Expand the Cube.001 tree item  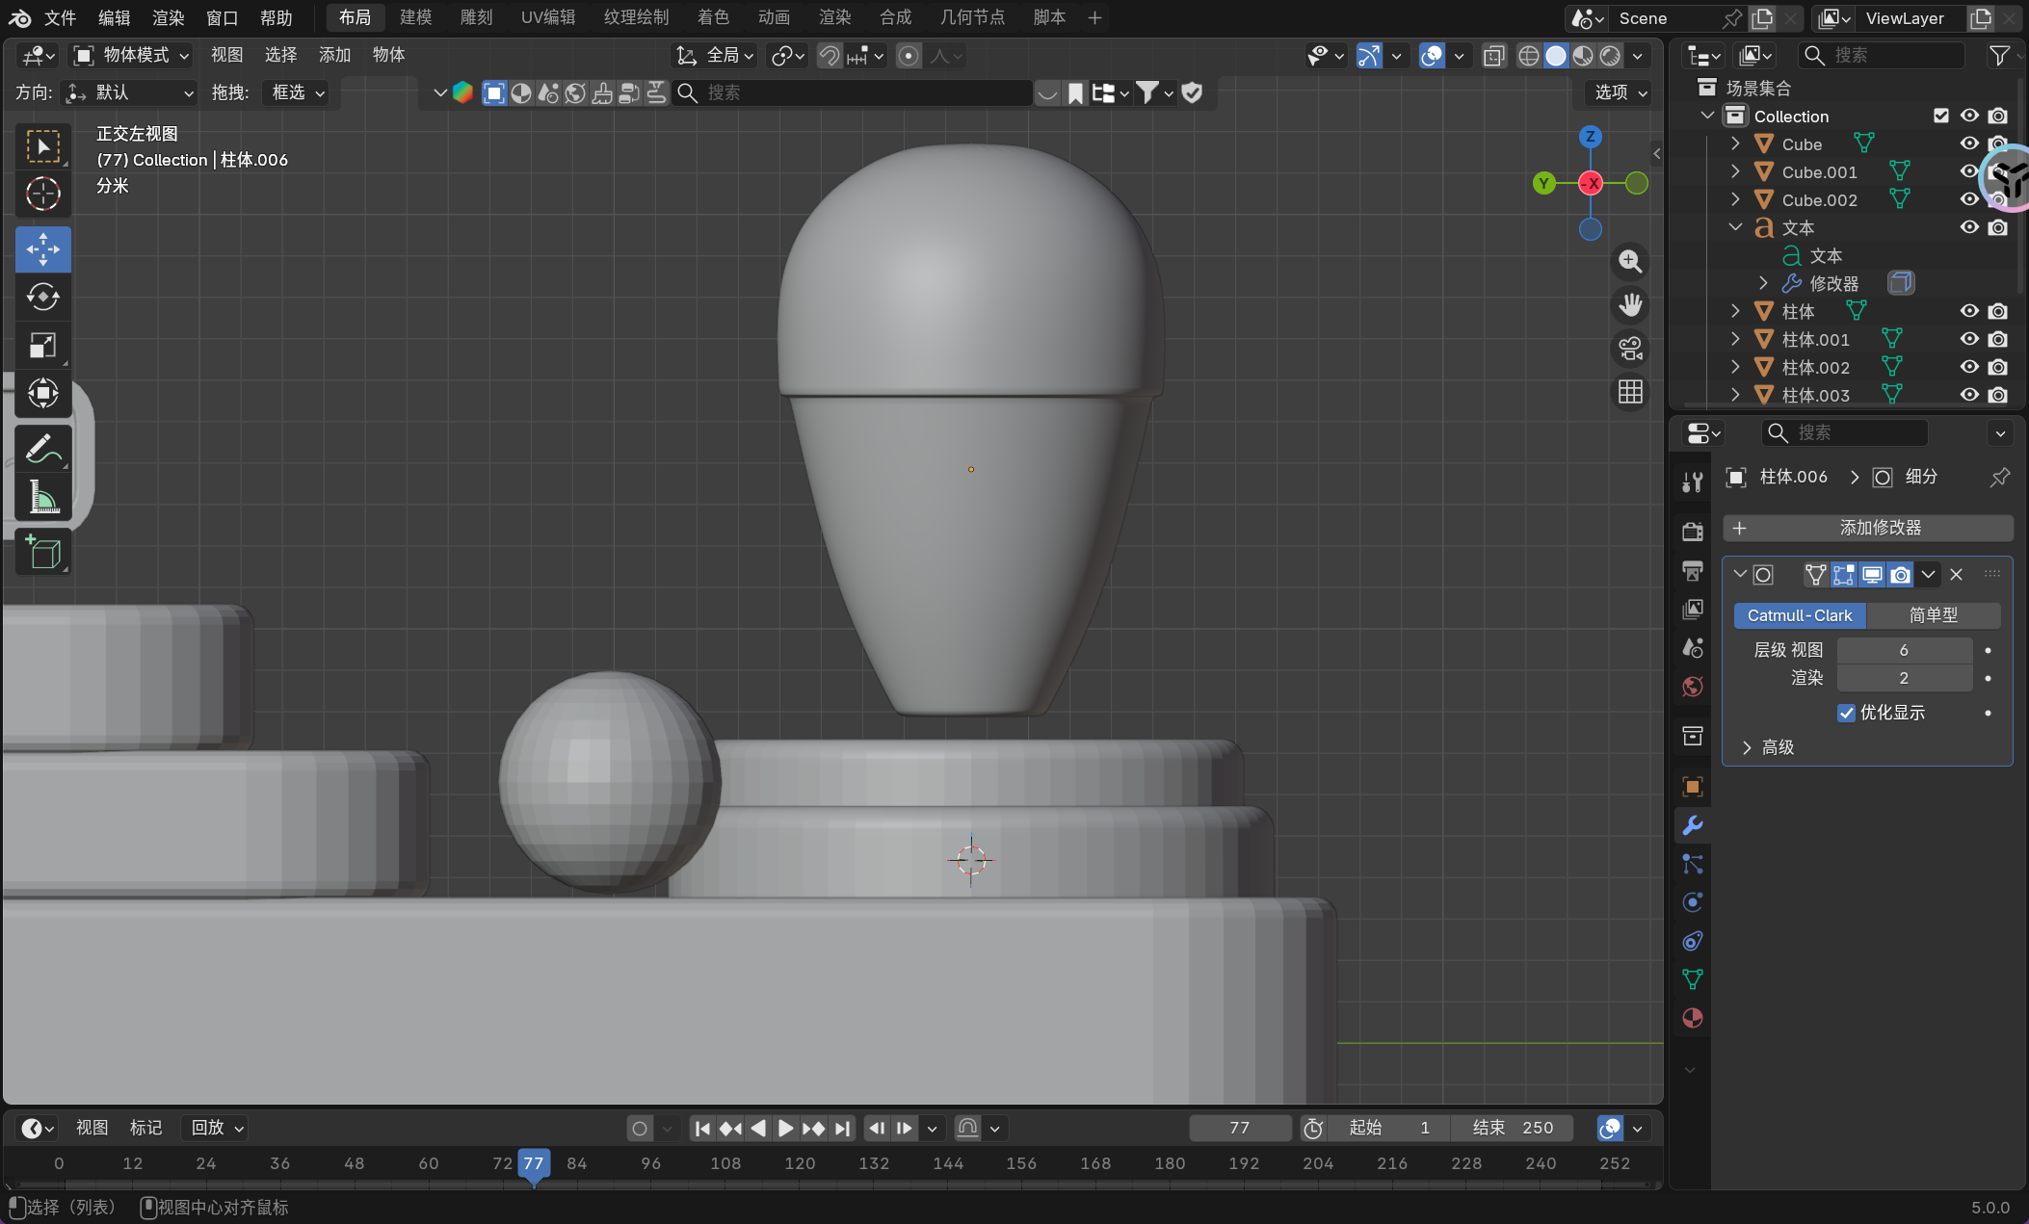[x=1735, y=171]
